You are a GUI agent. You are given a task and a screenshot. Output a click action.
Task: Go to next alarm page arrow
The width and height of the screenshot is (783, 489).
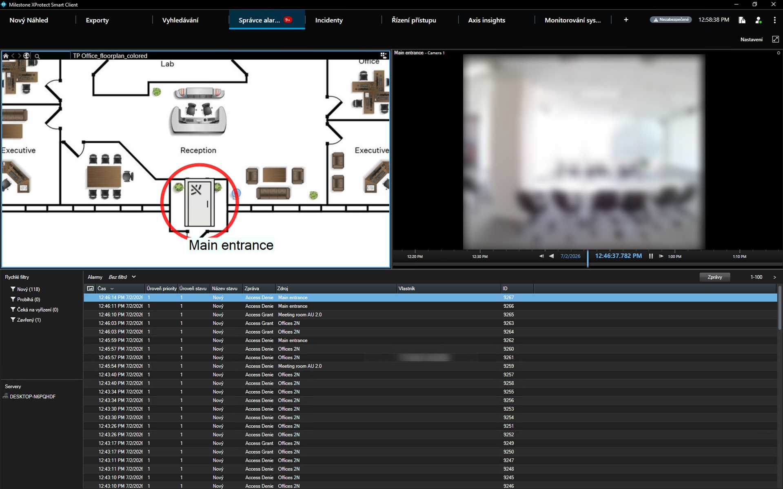click(x=774, y=277)
